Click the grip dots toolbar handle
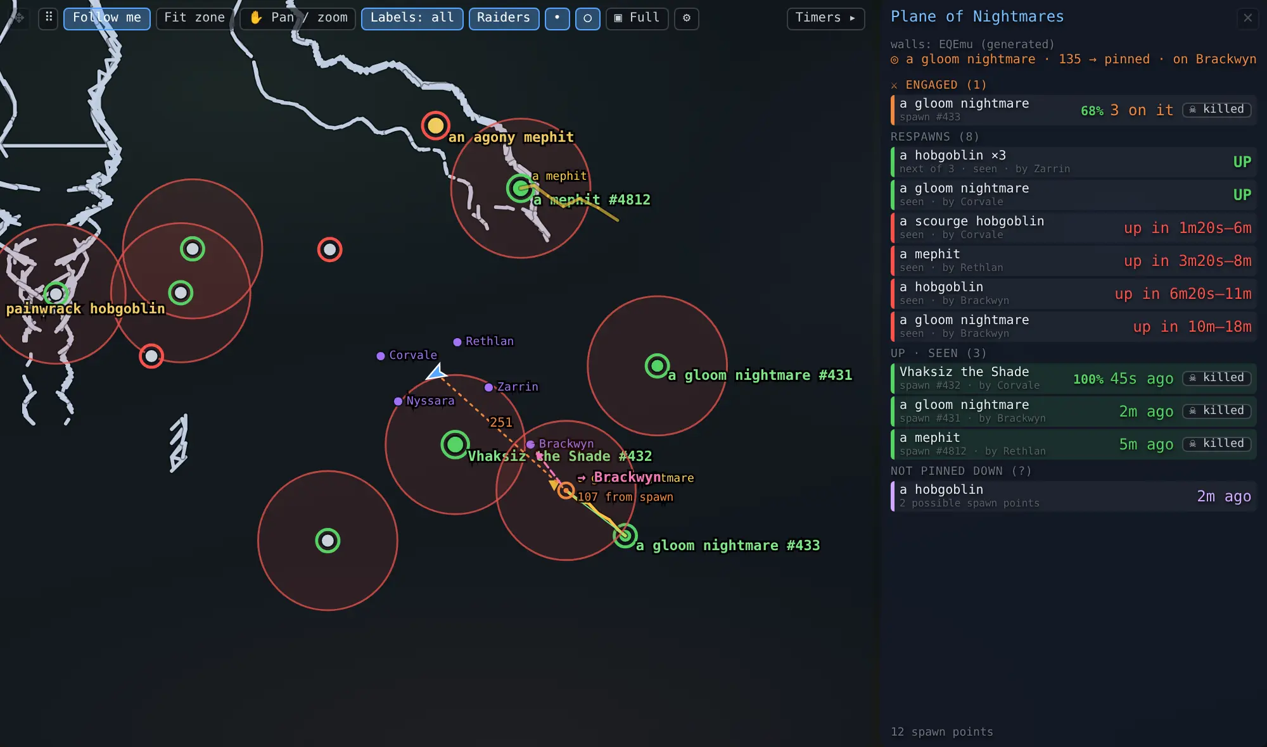This screenshot has width=1267, height=747. tap(49, 18)
